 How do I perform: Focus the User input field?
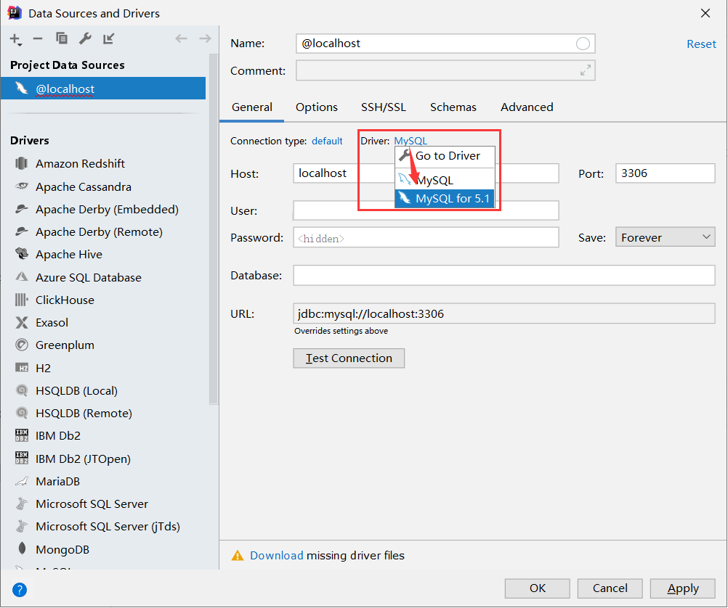[x=426, y=210]
